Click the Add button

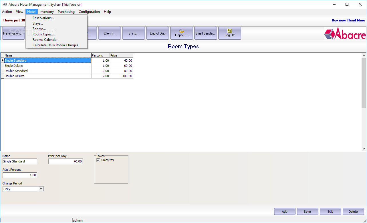click(x=285, y=212)
